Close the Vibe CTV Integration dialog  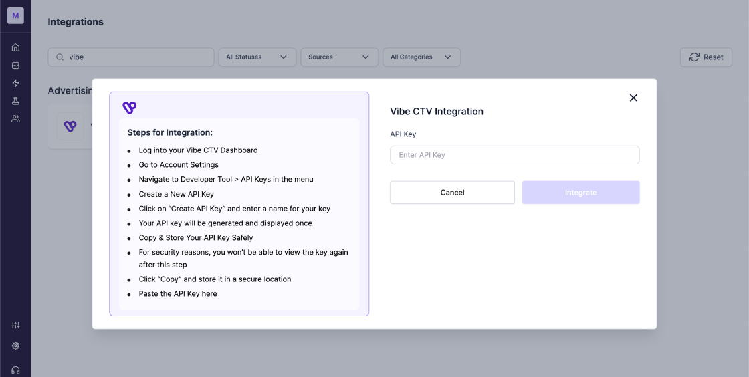633,98
